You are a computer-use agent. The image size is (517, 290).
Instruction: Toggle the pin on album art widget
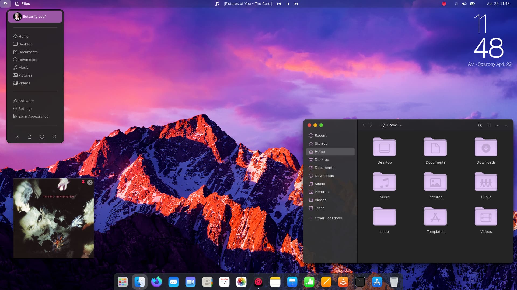click(x=83, y=182)
